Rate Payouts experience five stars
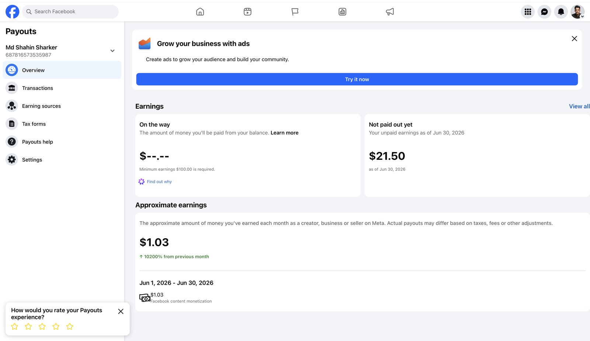Image resolution: width=590 pixels, height=341 pixels. 70,327
